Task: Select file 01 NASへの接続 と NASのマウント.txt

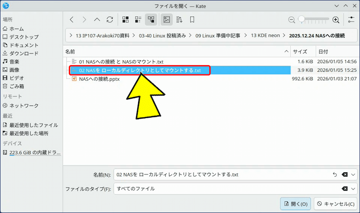Action: point(121,62)
